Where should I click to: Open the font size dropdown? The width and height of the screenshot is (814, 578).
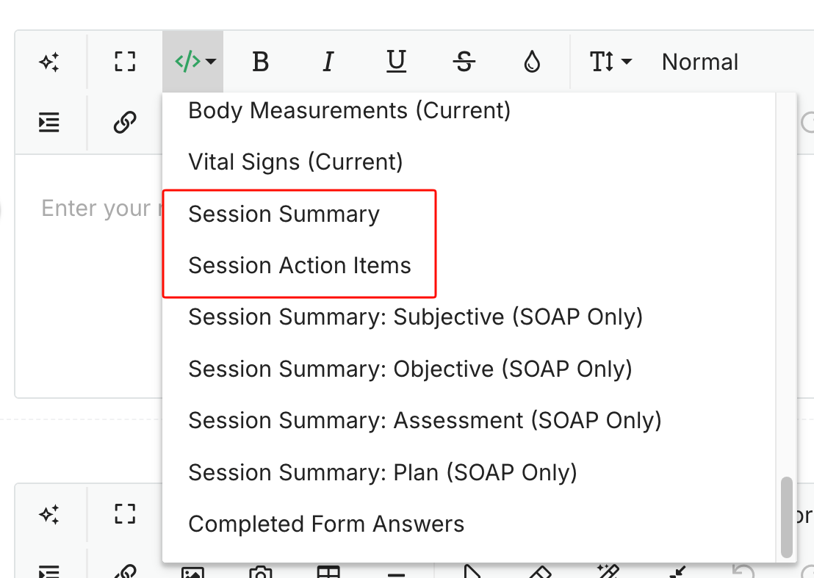(610, 62)
